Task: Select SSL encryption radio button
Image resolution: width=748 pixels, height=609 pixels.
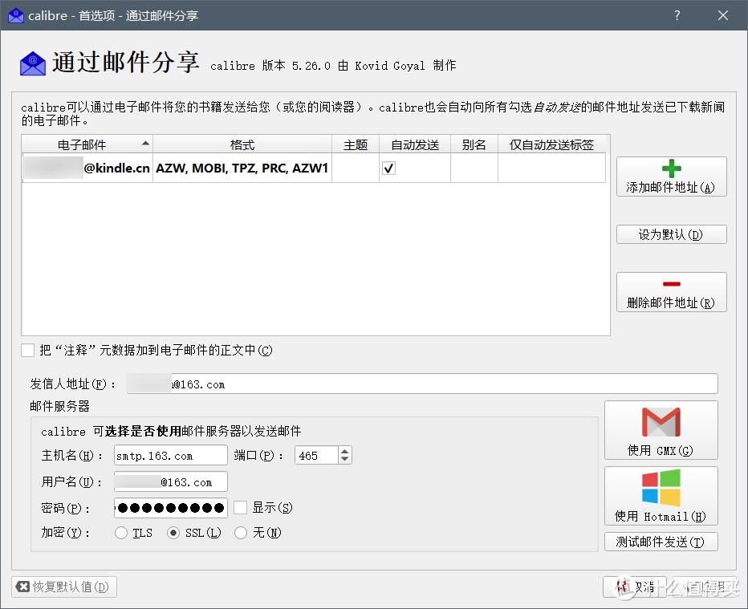Action: [x=173, y=533]
